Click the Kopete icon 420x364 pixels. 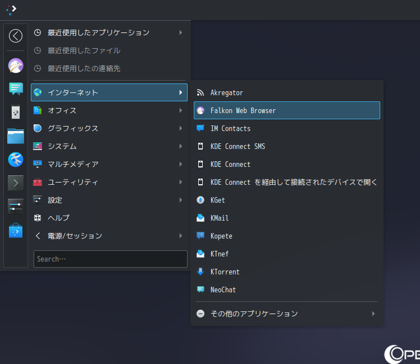tap(200, 236)
